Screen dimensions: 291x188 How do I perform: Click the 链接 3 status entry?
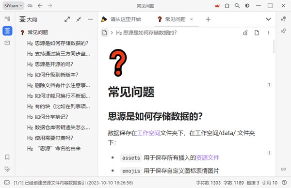pyautogui.click(x=253, y=183)
